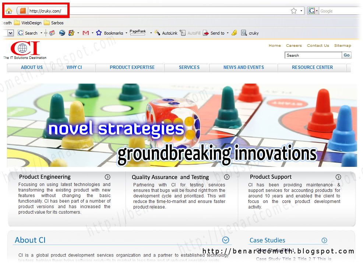Bookmark this page with the star icon
This screenshot has width=363, height=263.
[x=293, y=11]
